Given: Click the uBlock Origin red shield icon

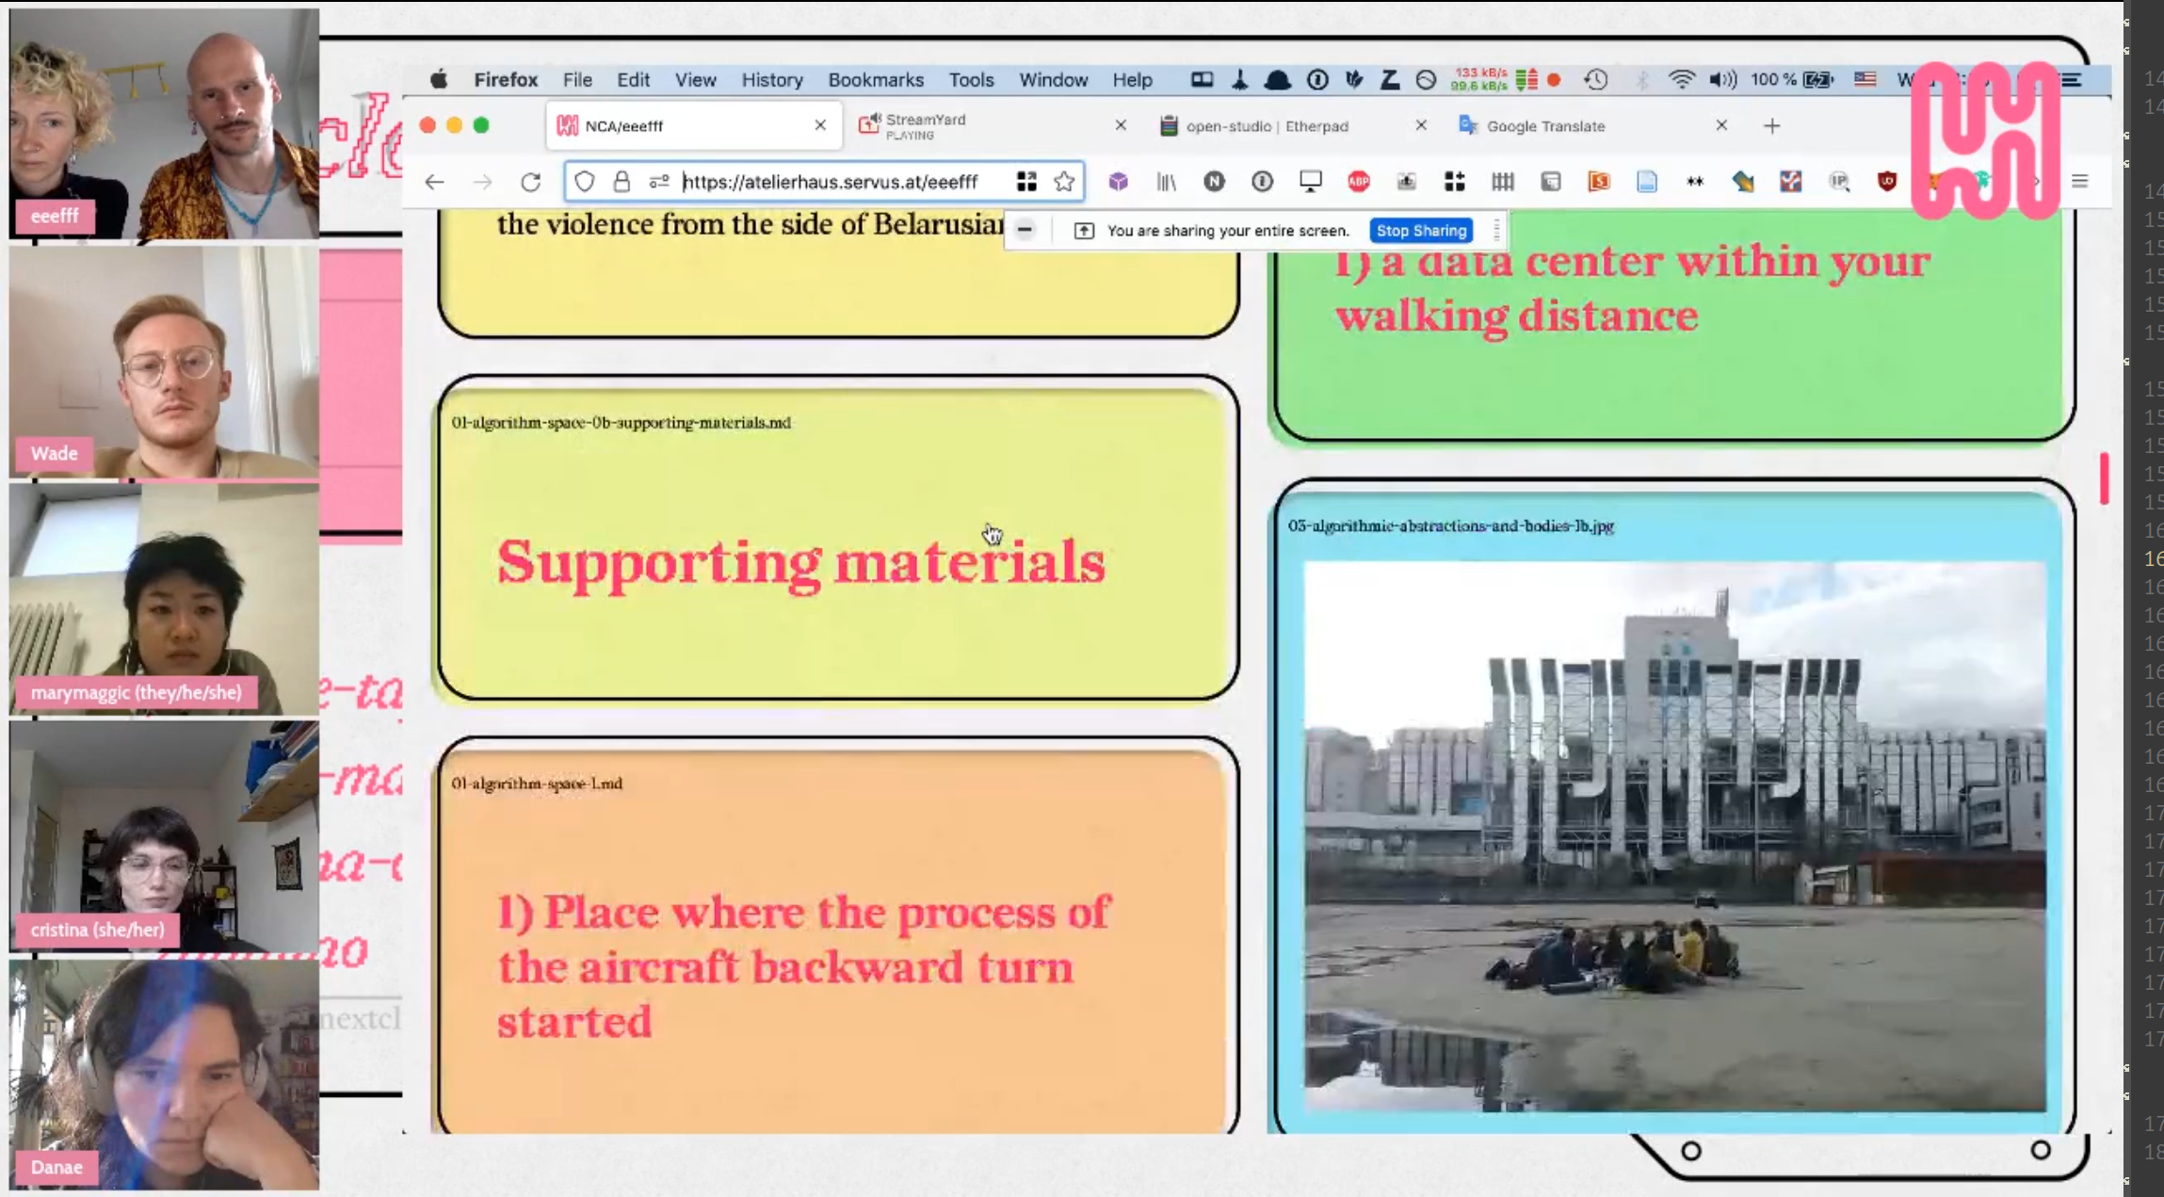Looking at the screenshot, I should pos(1886,182).
